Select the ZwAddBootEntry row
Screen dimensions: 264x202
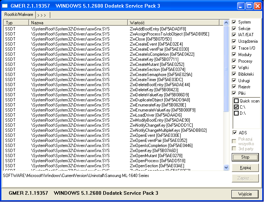click(113, 29)
